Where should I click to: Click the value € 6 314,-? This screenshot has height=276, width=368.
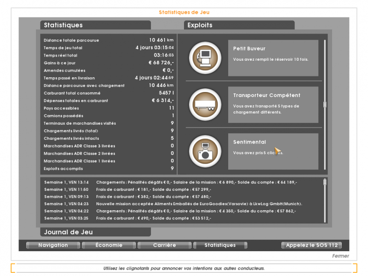coord(163,100)
